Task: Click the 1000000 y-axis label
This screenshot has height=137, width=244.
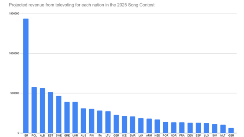Action: click(14, 53)
